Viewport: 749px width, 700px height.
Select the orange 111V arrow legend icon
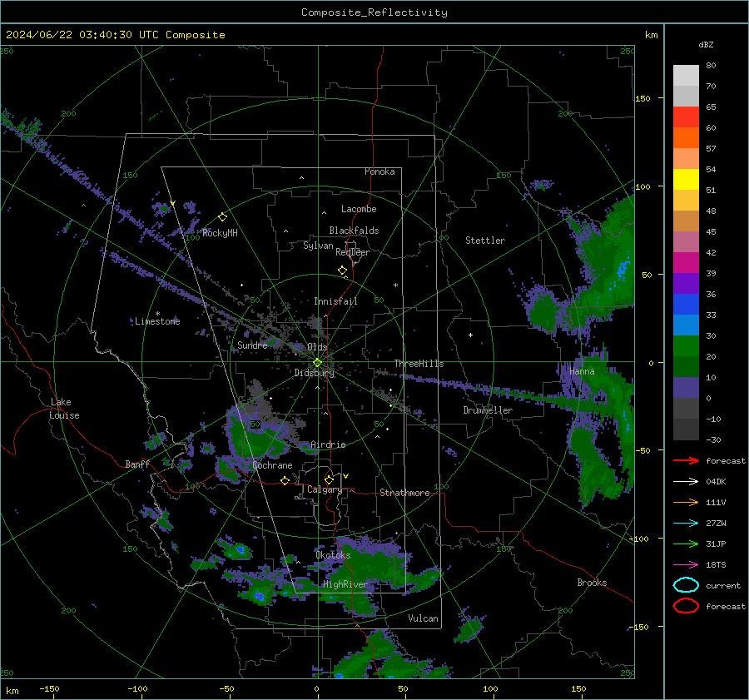click(686, 502)
